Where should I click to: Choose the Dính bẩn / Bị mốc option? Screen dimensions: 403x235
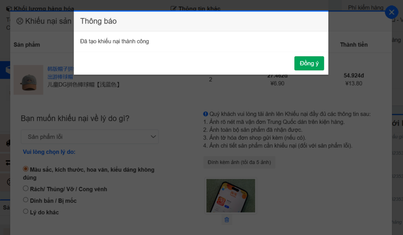click(x=26, y=200)
